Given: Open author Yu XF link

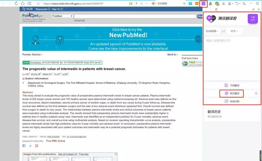Looking at the screenshot, I should 57,74.
